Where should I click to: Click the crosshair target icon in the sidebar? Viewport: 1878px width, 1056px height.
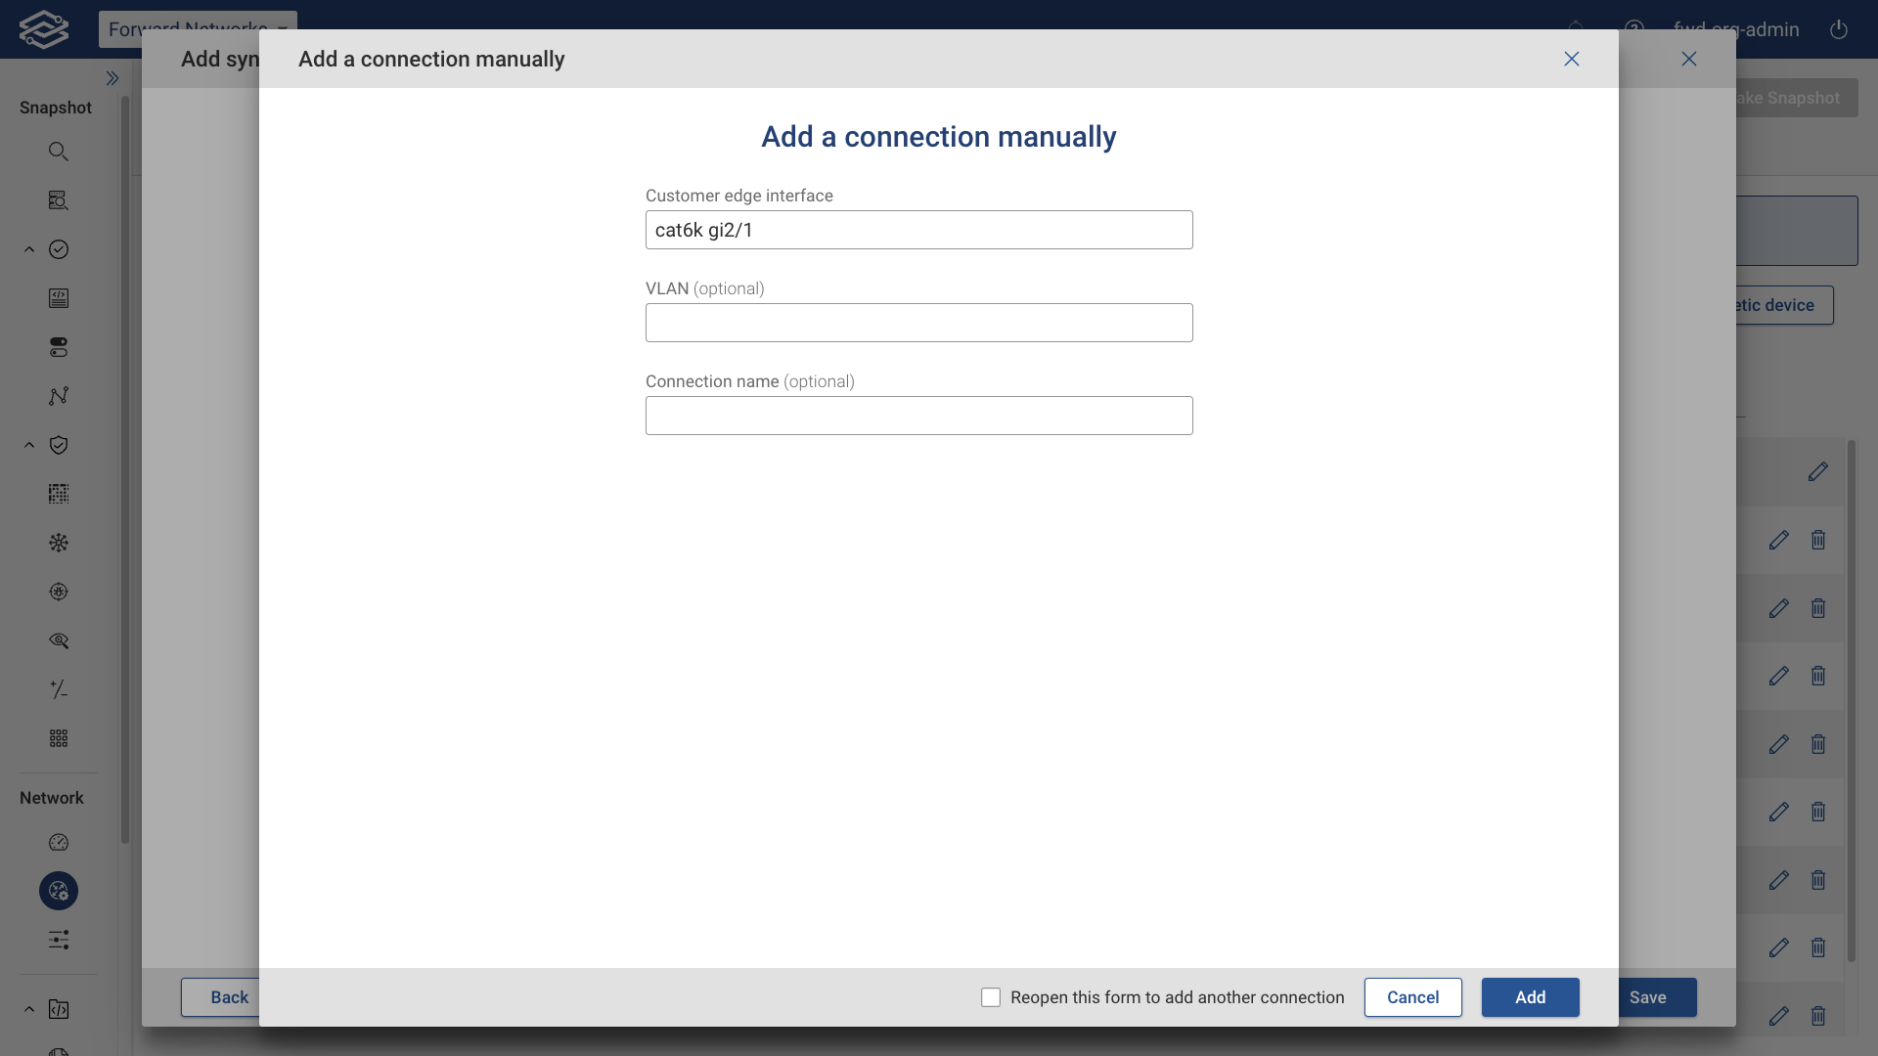(x=59, y=592)
